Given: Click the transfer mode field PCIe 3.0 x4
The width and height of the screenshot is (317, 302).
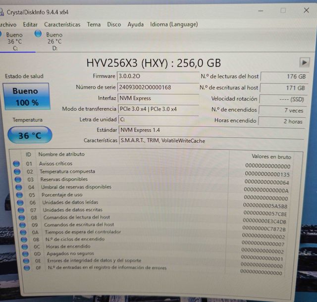Looking at the screenshot, I should point(158,109).
